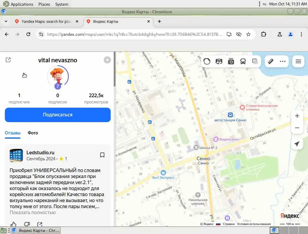
Task: Switch to the Фото tab
Action: point(33,133)
